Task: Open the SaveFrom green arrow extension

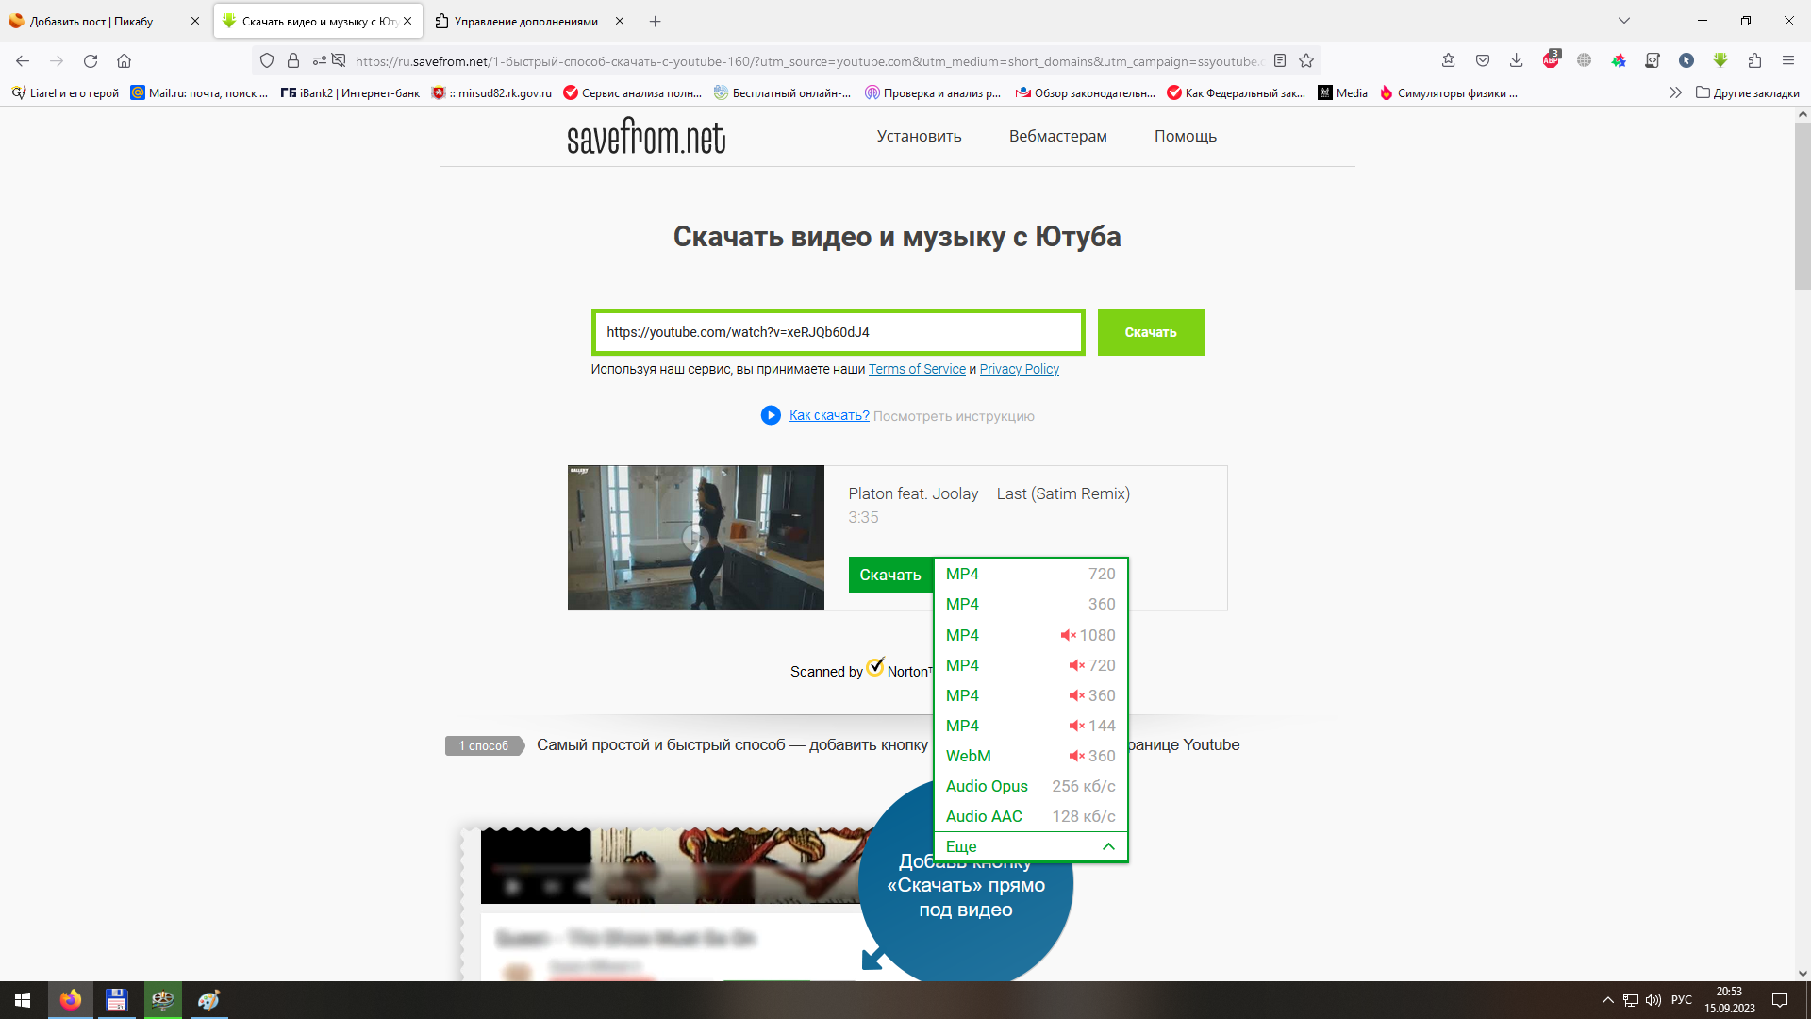Action: (x=1720, y=61)
